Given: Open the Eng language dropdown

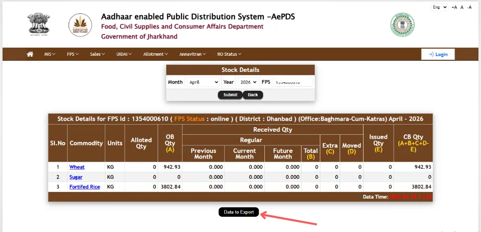Looking at the screenshot, I should point(439,7).
